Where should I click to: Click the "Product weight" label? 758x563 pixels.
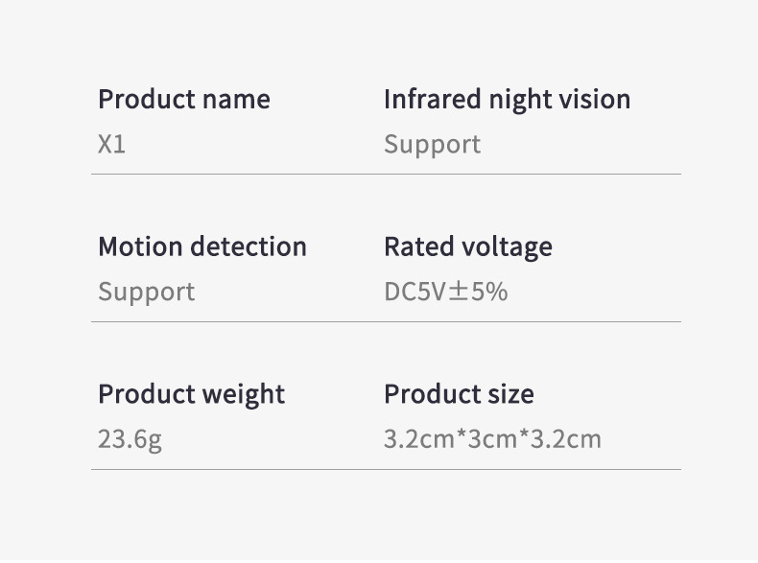(191, 394)
